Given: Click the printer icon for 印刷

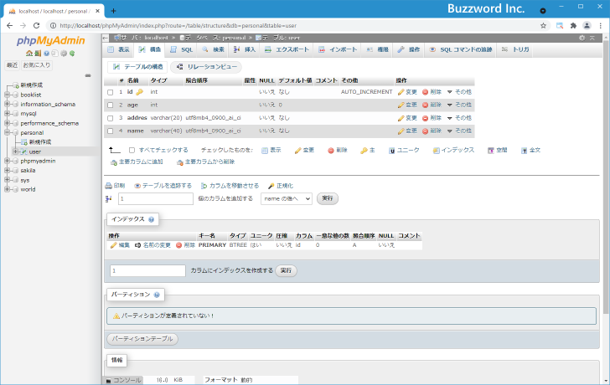Looking at the screenshot, I should (109, 185).
